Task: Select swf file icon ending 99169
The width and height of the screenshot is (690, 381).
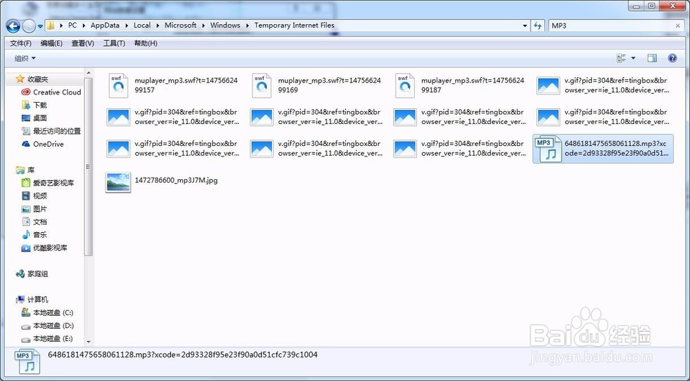Action: point(262,85)
